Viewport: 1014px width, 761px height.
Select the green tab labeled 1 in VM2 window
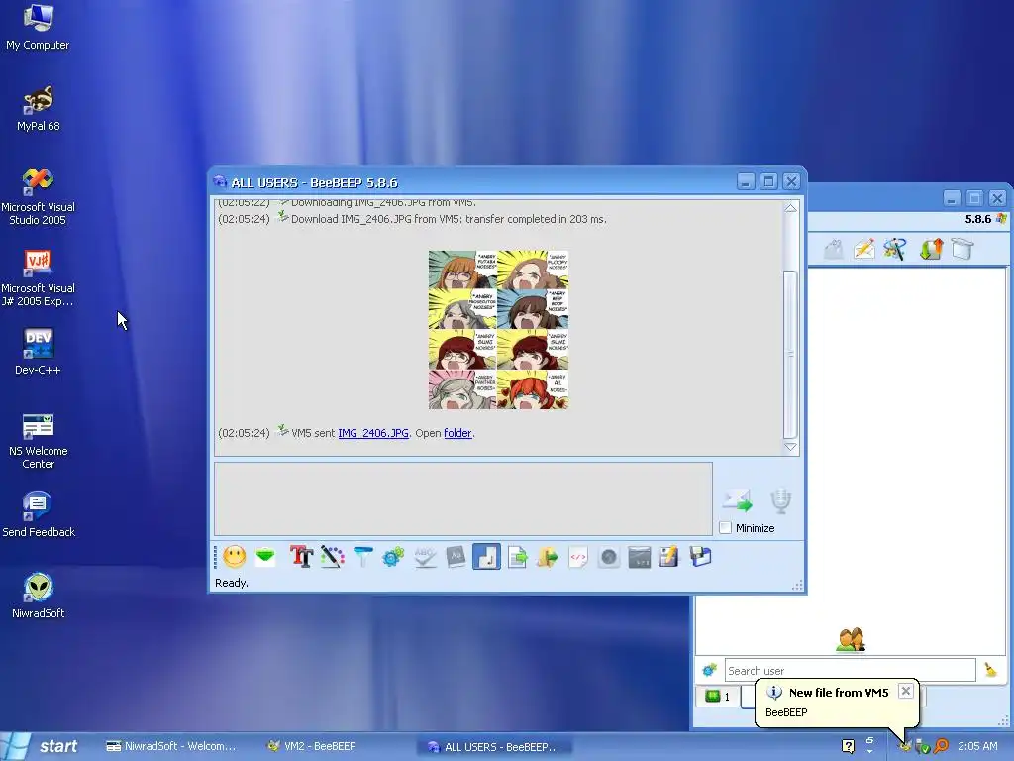pyautogui.click(x=718, y=697)
